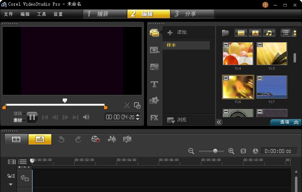Toggle photo filter in media library
Screen dimensions: 302x192
[x=255, y=33]
